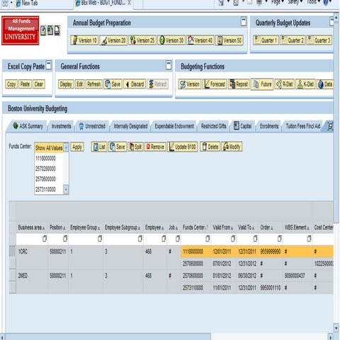Open Position column filter
This screenshot has width=340, height=340.
tap(65, 239)
